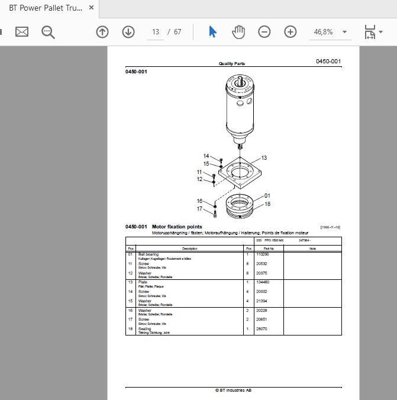The height and width of the screenshot is (400, 397).
Task: Zoom out with the minus button
Action: pos(264,32)
